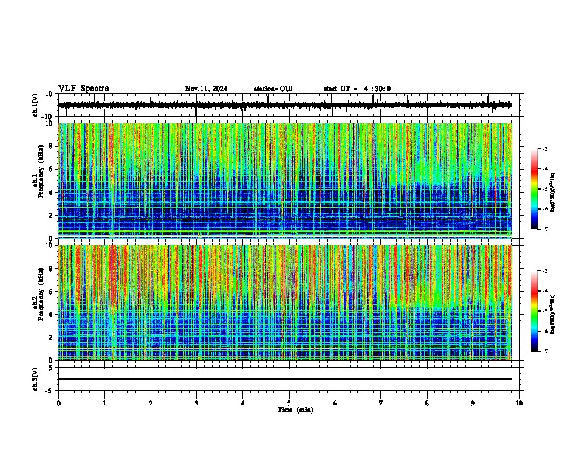Image resolution: width=585 pixels, height=452 pixels.
Task: Click the "-3" value atop ch.1 colorbar
Action: (x=544, y=148)
